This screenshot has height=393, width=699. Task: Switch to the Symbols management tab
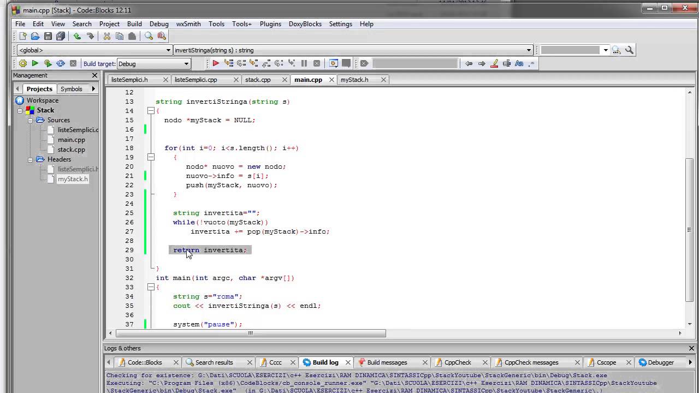coord(72,89)
